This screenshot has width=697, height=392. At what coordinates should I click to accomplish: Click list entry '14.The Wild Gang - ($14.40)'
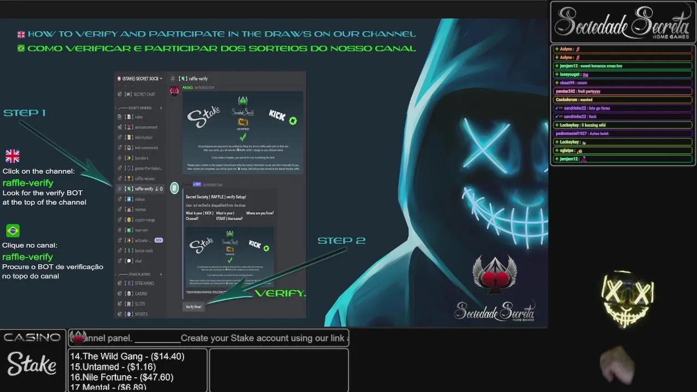point(127,357)
